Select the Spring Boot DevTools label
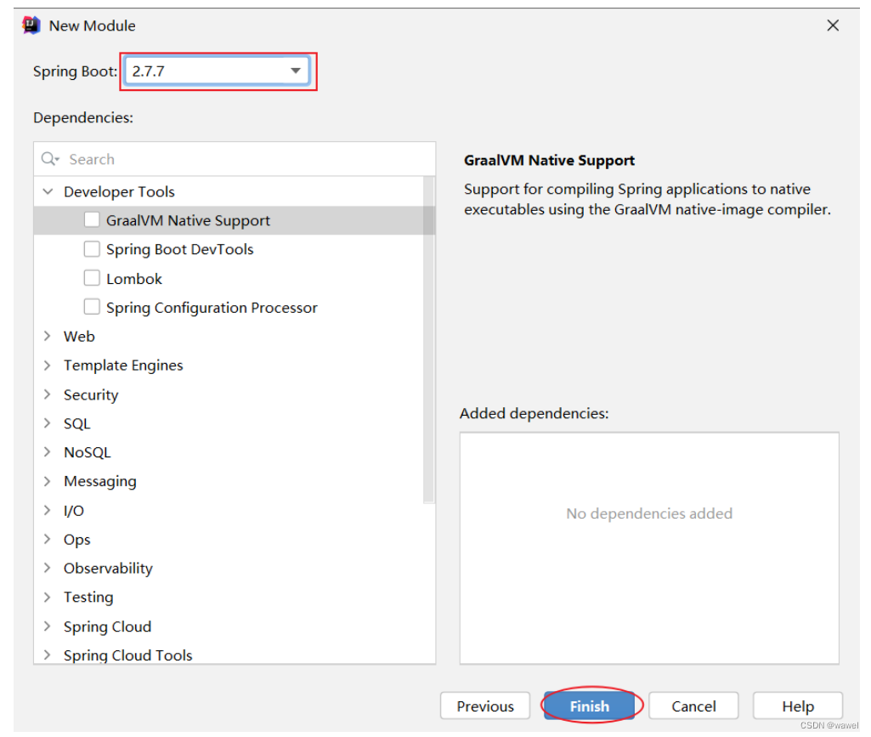The height and width of the screenshot is (737, 871). click(179, 249)
